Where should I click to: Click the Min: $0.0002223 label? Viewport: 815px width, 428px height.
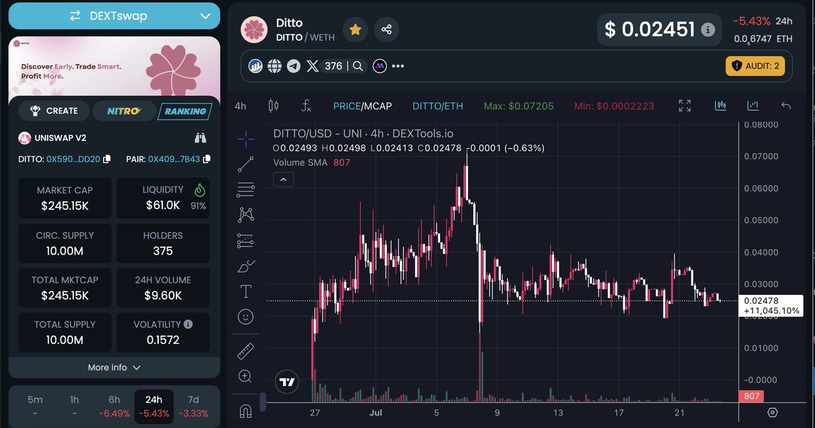tap(614, 106)
